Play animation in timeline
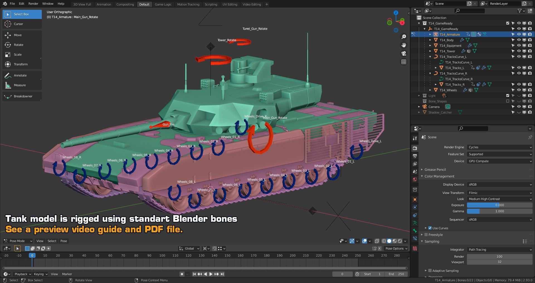 211,274
